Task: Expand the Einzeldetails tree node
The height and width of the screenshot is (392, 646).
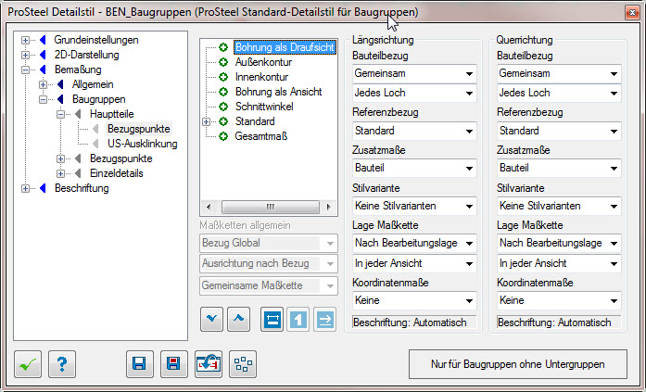Action: coord(60,174)
